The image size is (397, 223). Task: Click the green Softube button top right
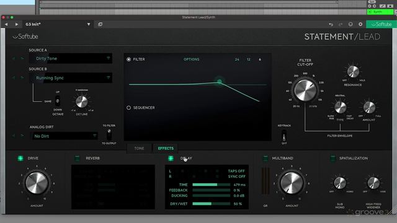pos(381,24)
